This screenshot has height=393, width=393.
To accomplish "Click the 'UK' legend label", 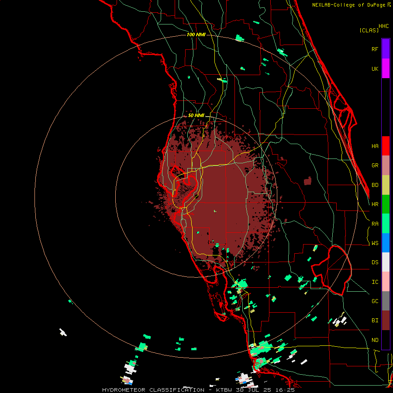I will tap(375, 69).
